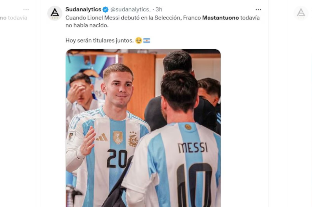The image size is (312, 207).
Task: Open the tweet via its 3h timestamp
Action: [159, 9]
